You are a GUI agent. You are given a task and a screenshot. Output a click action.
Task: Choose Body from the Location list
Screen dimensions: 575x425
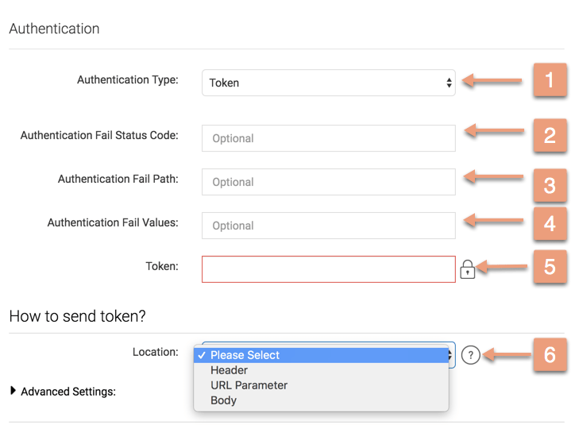tap(223, 400)
